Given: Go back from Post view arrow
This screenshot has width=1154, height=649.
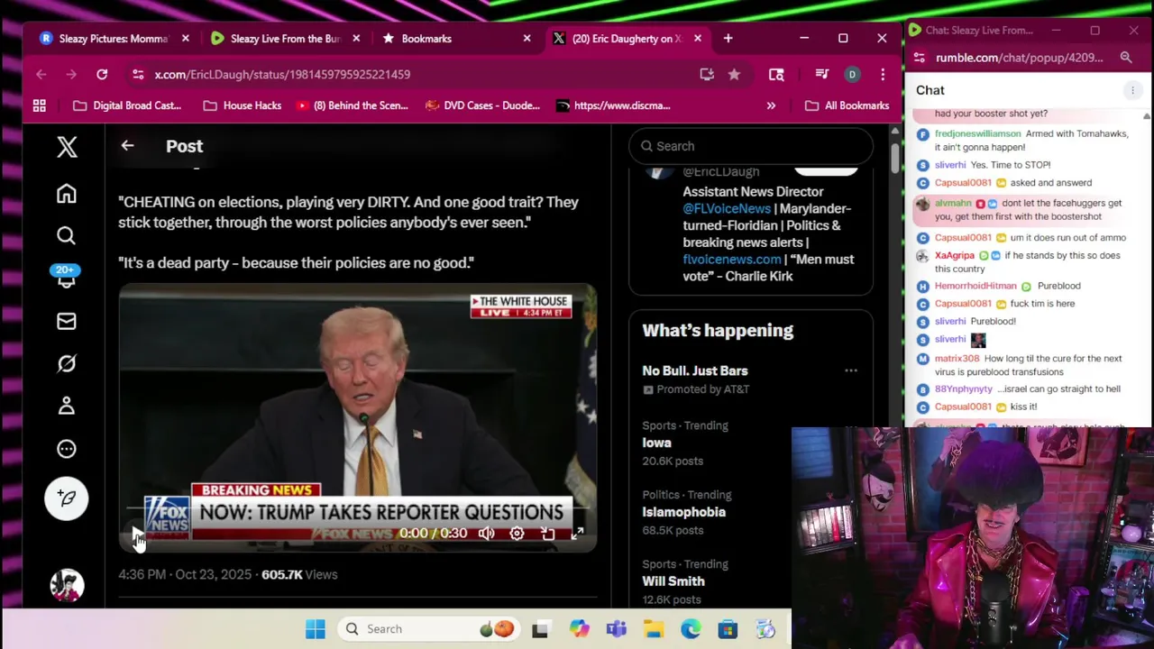Looking at the screenshot, I should (127, 146).
